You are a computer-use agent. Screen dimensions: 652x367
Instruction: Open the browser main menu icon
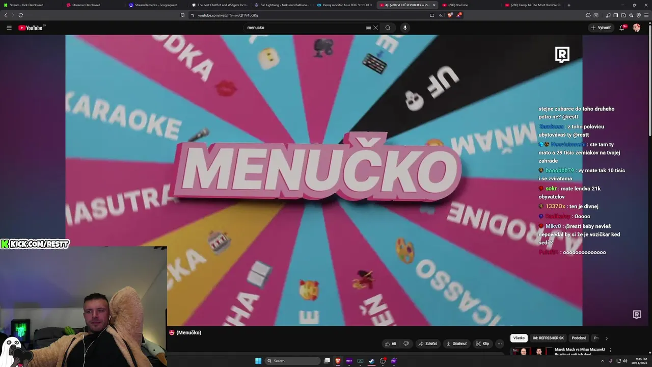[x=646, y=15]
